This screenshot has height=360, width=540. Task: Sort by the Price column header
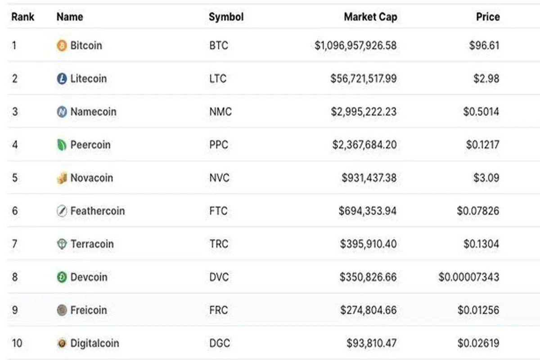488,17
